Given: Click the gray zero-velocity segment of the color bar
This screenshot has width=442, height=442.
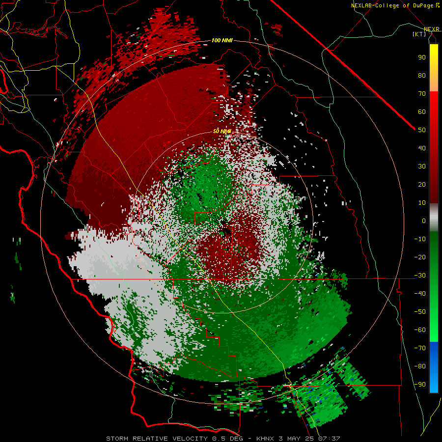Looking at the screenshot, I should coord(434,217).
